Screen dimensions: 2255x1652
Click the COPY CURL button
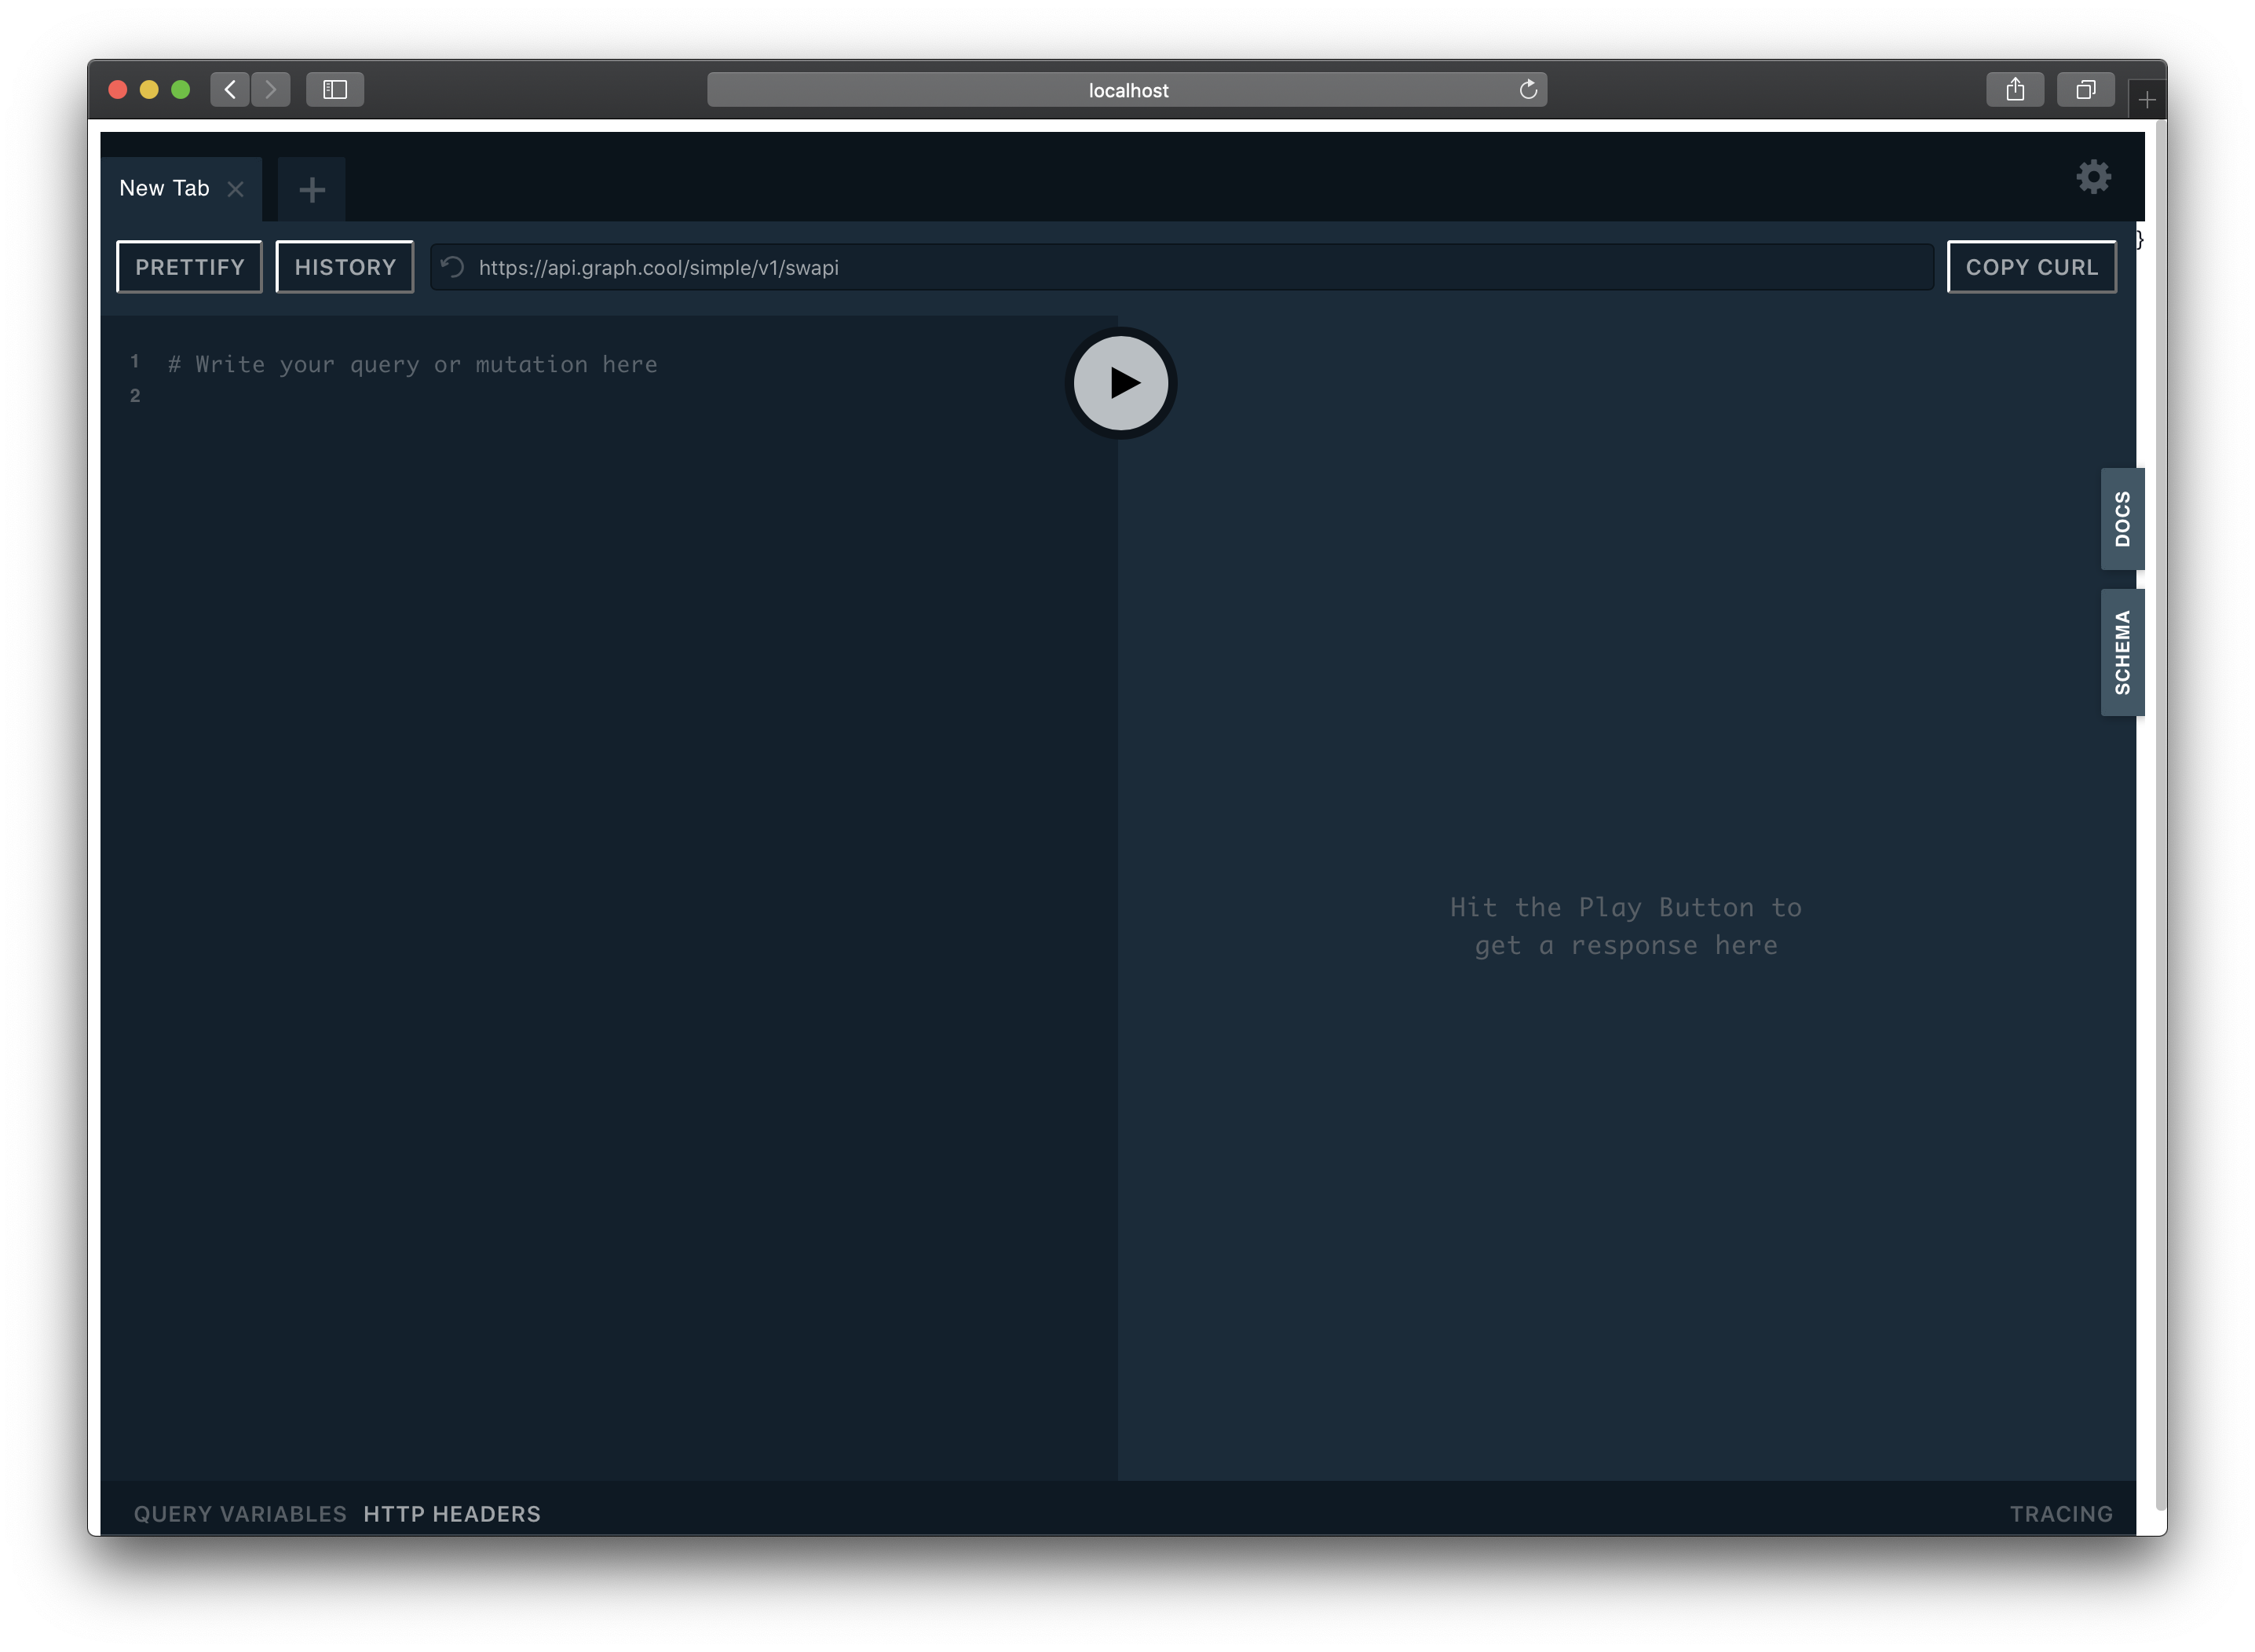[x=2031, y=267]
